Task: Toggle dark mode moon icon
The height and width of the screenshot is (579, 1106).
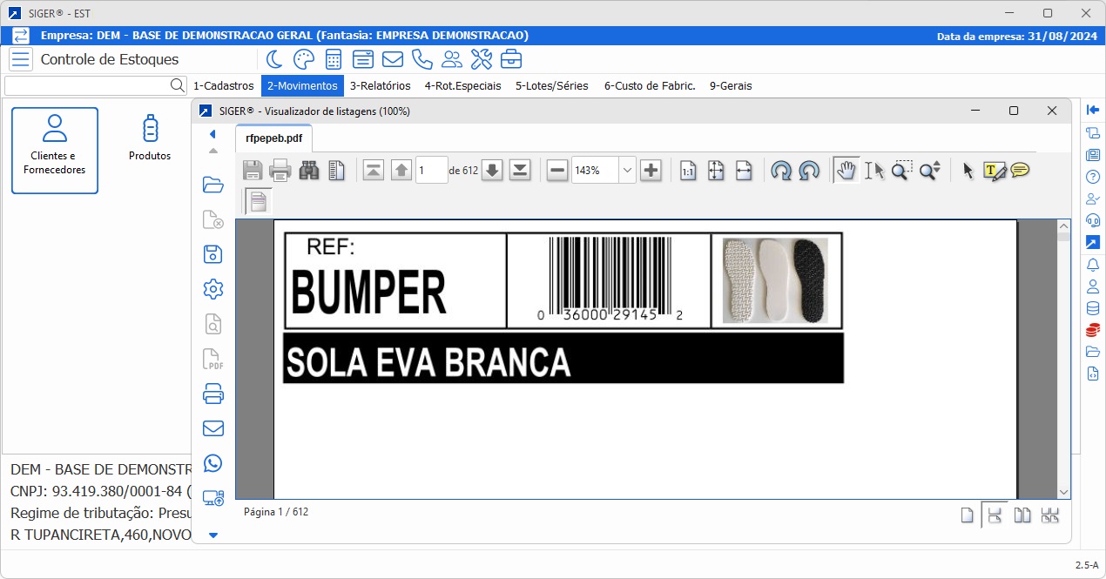Action: 274,59
